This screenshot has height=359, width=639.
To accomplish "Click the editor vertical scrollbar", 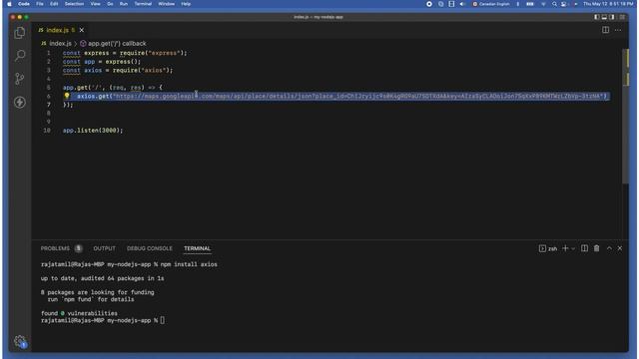I will 626,116.
